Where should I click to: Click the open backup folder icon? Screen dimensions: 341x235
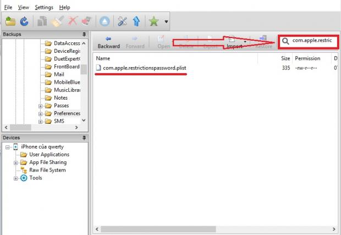10,21
